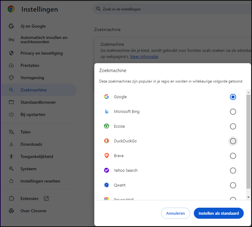Choose the Ecosia radio button
This screenshot has width=252, height=227.
pyautogui.click(x=233, y=126)
